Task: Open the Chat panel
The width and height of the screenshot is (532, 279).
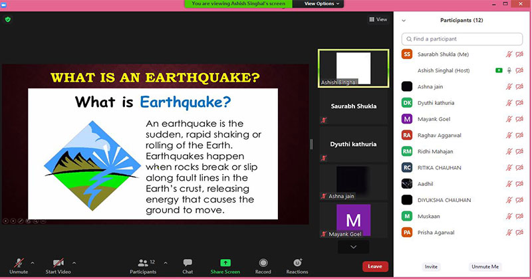Action: coord(188,262)
